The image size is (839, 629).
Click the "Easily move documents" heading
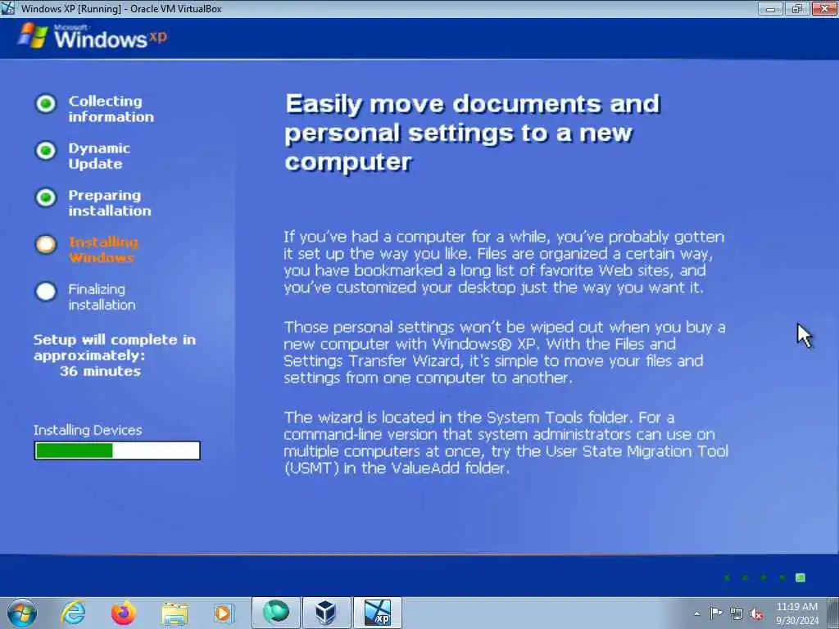473,132
